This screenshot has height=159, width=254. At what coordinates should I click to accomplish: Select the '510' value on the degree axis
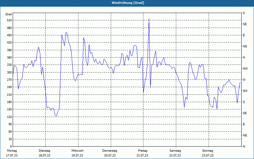10,20
